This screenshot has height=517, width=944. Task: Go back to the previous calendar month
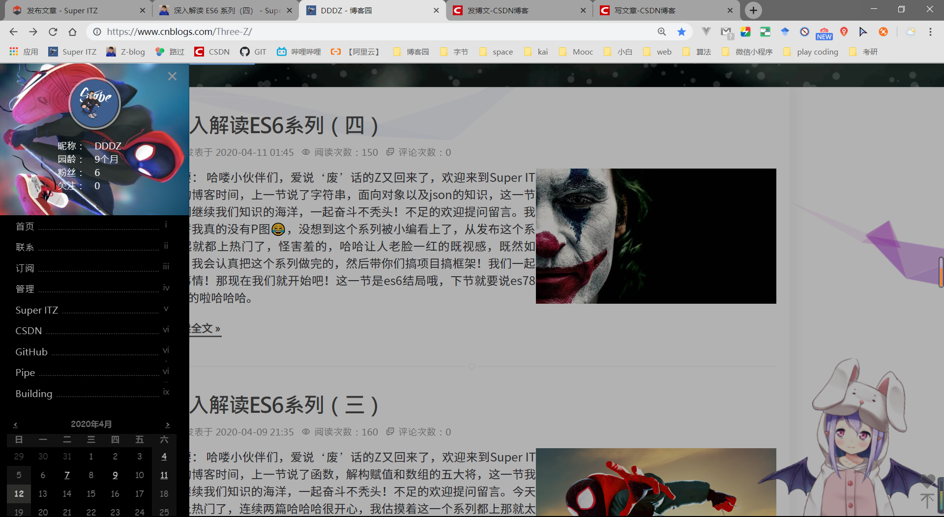tap(15, 424)
